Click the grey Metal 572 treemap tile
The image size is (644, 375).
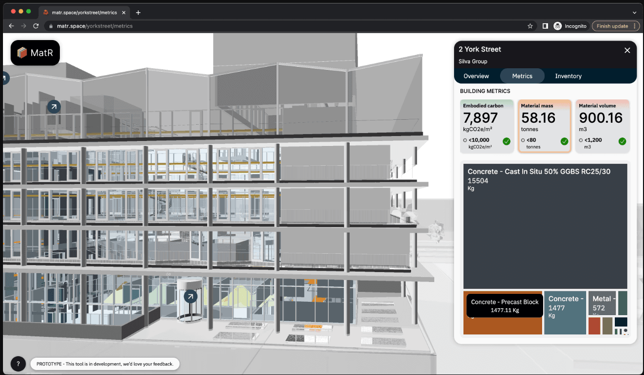point(602,303)
